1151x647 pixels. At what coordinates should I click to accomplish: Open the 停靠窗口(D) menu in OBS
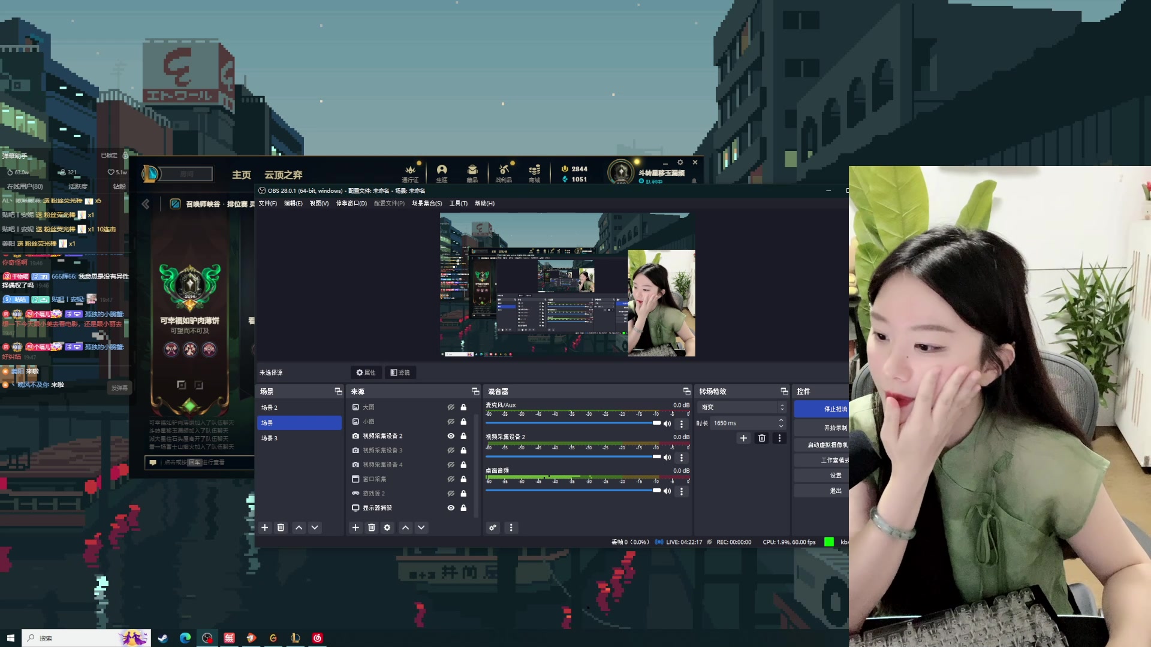(x=351, y=204)
